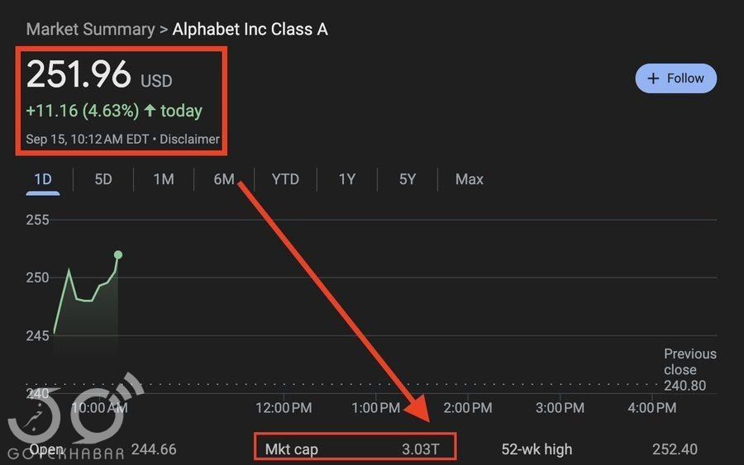Click the Mkt cap 3.03T value

[x=422, y=450]
